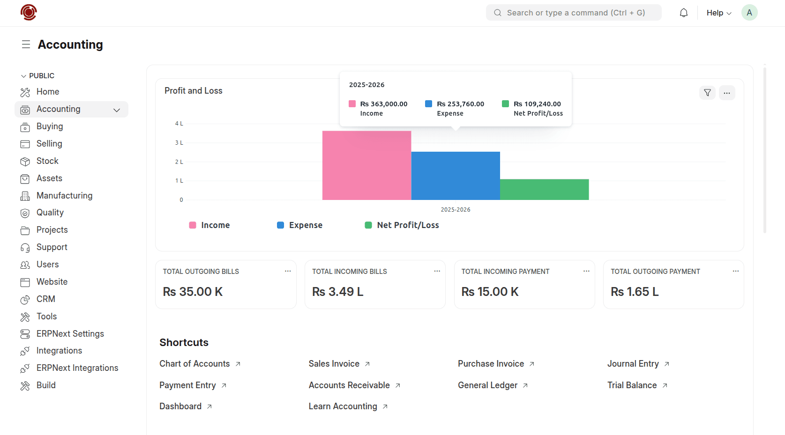The image size is (785, 435).
Task: Open the Trial Balance shortcut
Action: [x=632, y=385]
